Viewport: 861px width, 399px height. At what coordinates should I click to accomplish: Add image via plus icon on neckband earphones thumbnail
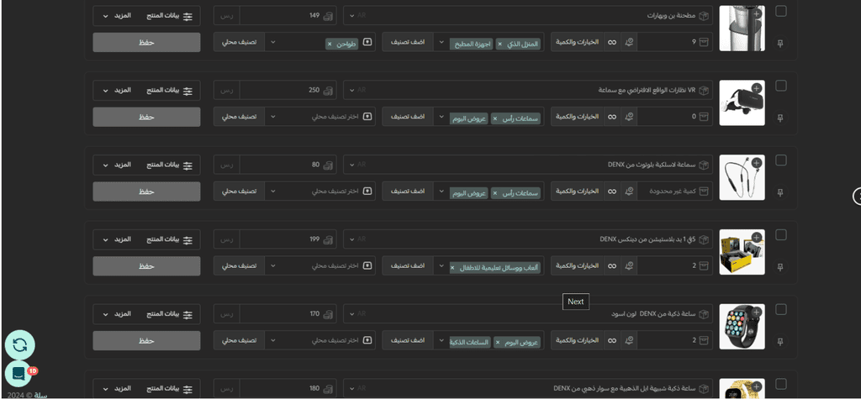(x=757, y=162)
